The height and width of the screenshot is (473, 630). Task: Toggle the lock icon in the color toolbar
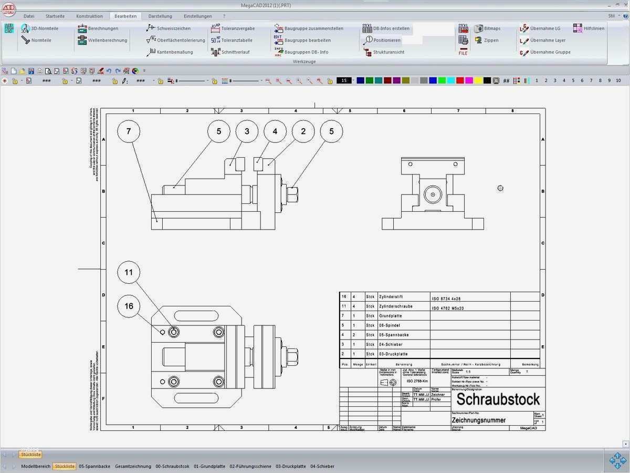point(330,81)
